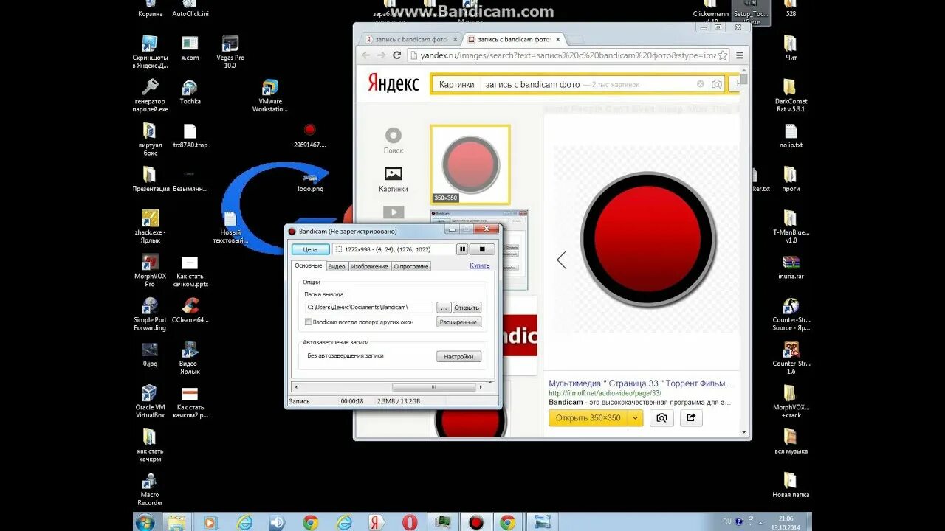Viewport: 945px width, 531px height.
Task: Select the DarkComet Rat desktop folder
Action: [790, 95]
